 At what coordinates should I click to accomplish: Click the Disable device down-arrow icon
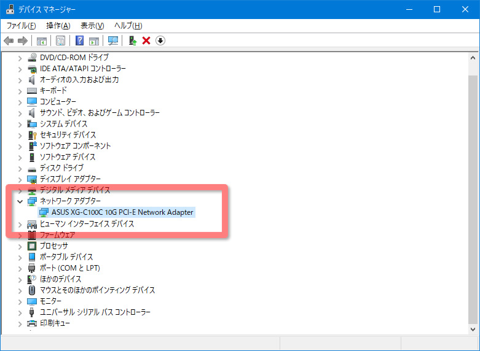pyautogui.click(x=160, y=40)
